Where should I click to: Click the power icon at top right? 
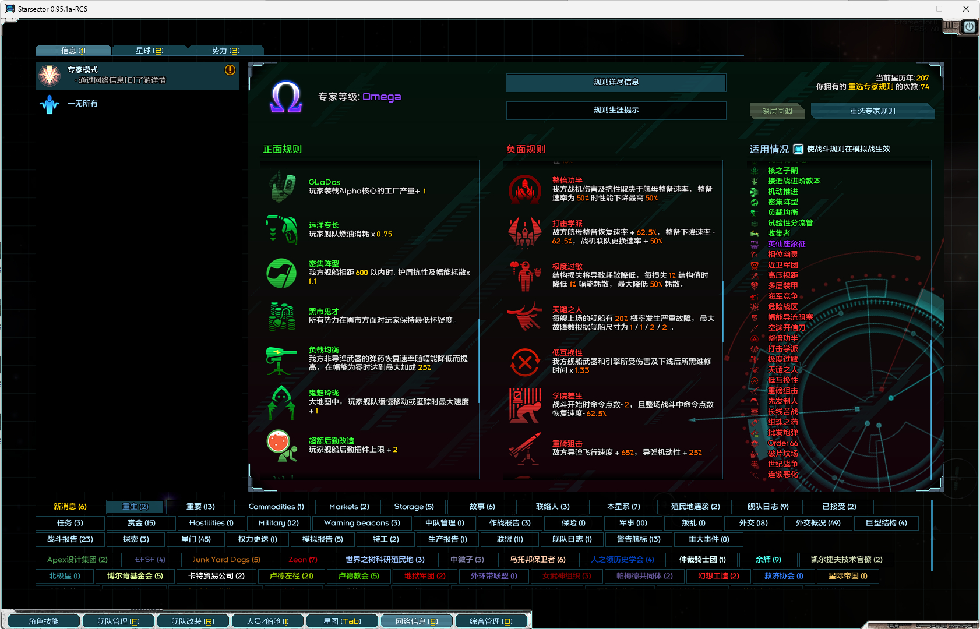pos(970,27)
